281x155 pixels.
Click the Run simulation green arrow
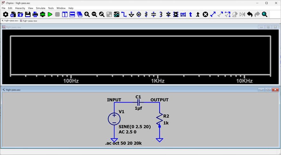pos(50,15)
